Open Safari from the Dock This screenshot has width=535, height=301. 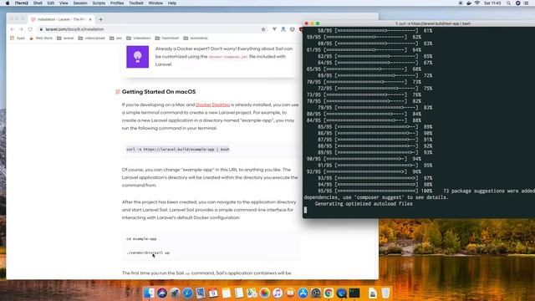[187, 293]
